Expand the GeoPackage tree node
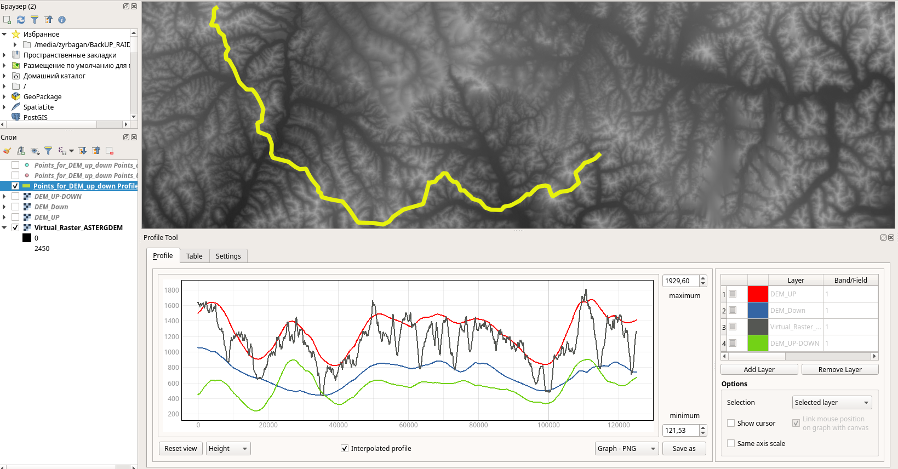 [x=4, y=96]
